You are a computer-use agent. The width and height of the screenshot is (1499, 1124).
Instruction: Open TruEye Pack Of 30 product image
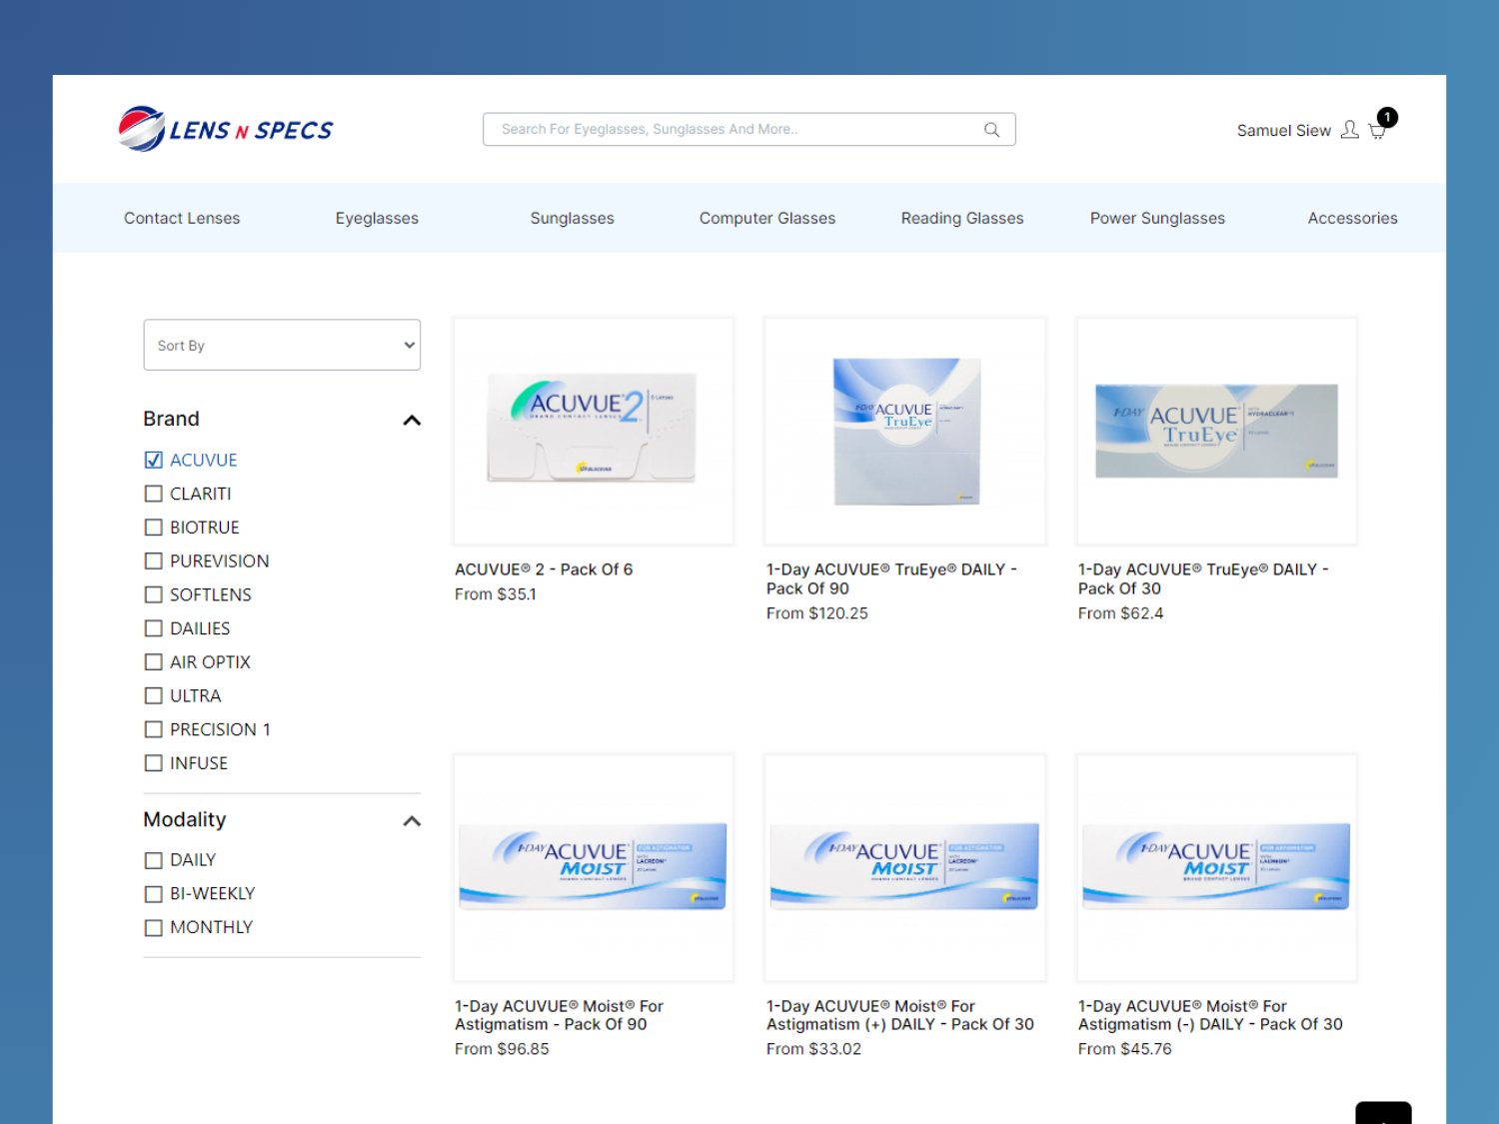pyautogui.click(x=1216, y=432)
